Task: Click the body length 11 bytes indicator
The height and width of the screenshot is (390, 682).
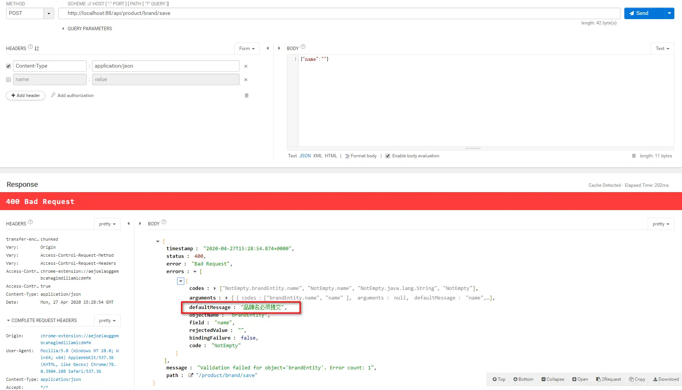Action: pos(656,156)
